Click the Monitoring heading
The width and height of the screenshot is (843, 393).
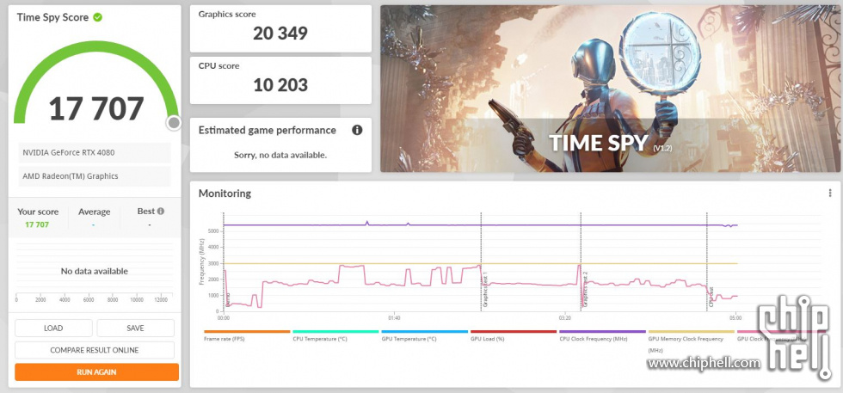click(x=225, y=193)
